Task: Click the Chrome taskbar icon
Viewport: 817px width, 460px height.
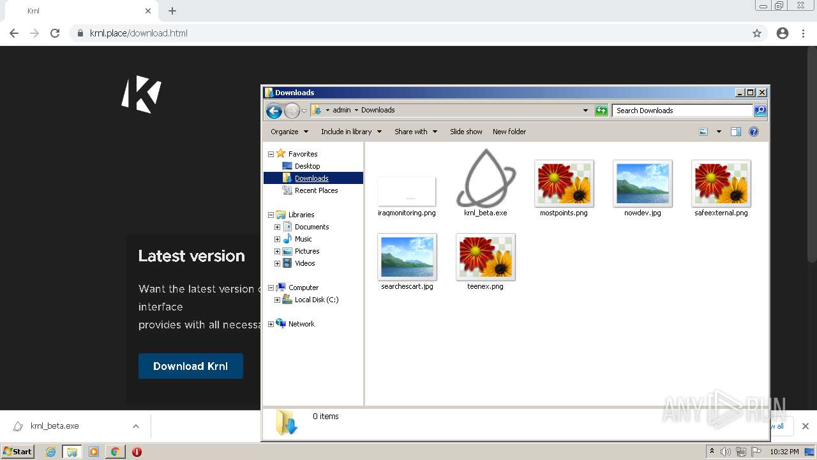Action: (115, 452)
